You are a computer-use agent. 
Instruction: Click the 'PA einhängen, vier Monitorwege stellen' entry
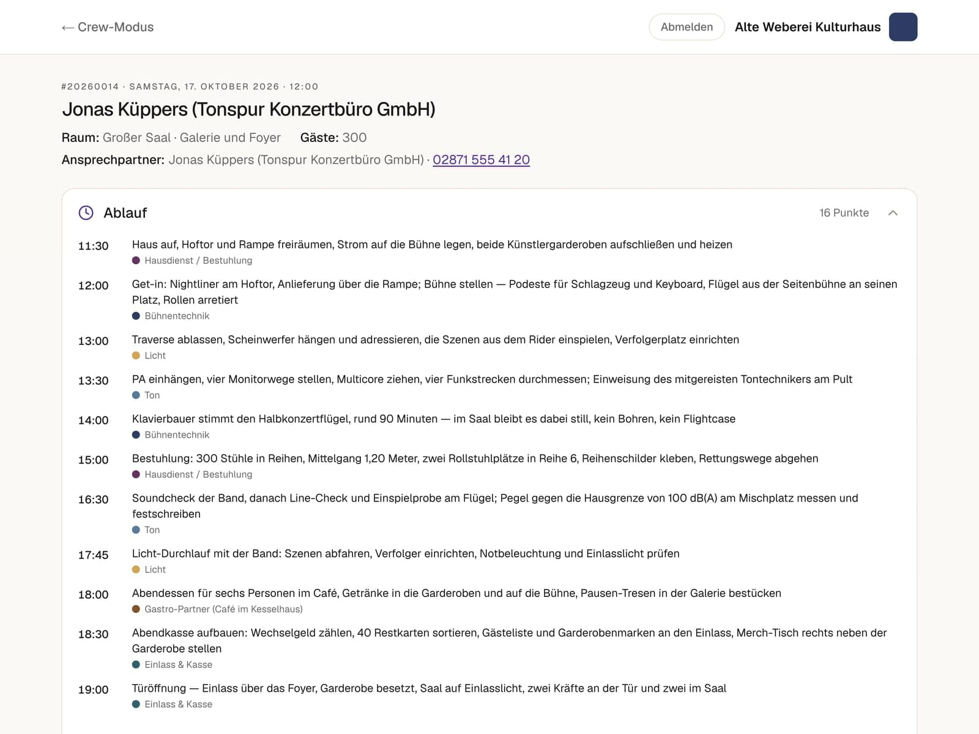[492, 379]
